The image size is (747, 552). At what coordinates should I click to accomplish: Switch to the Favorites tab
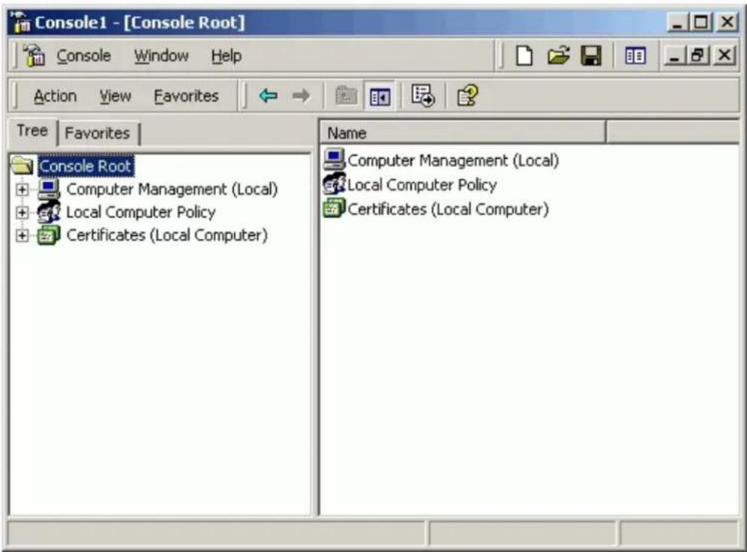98,133
